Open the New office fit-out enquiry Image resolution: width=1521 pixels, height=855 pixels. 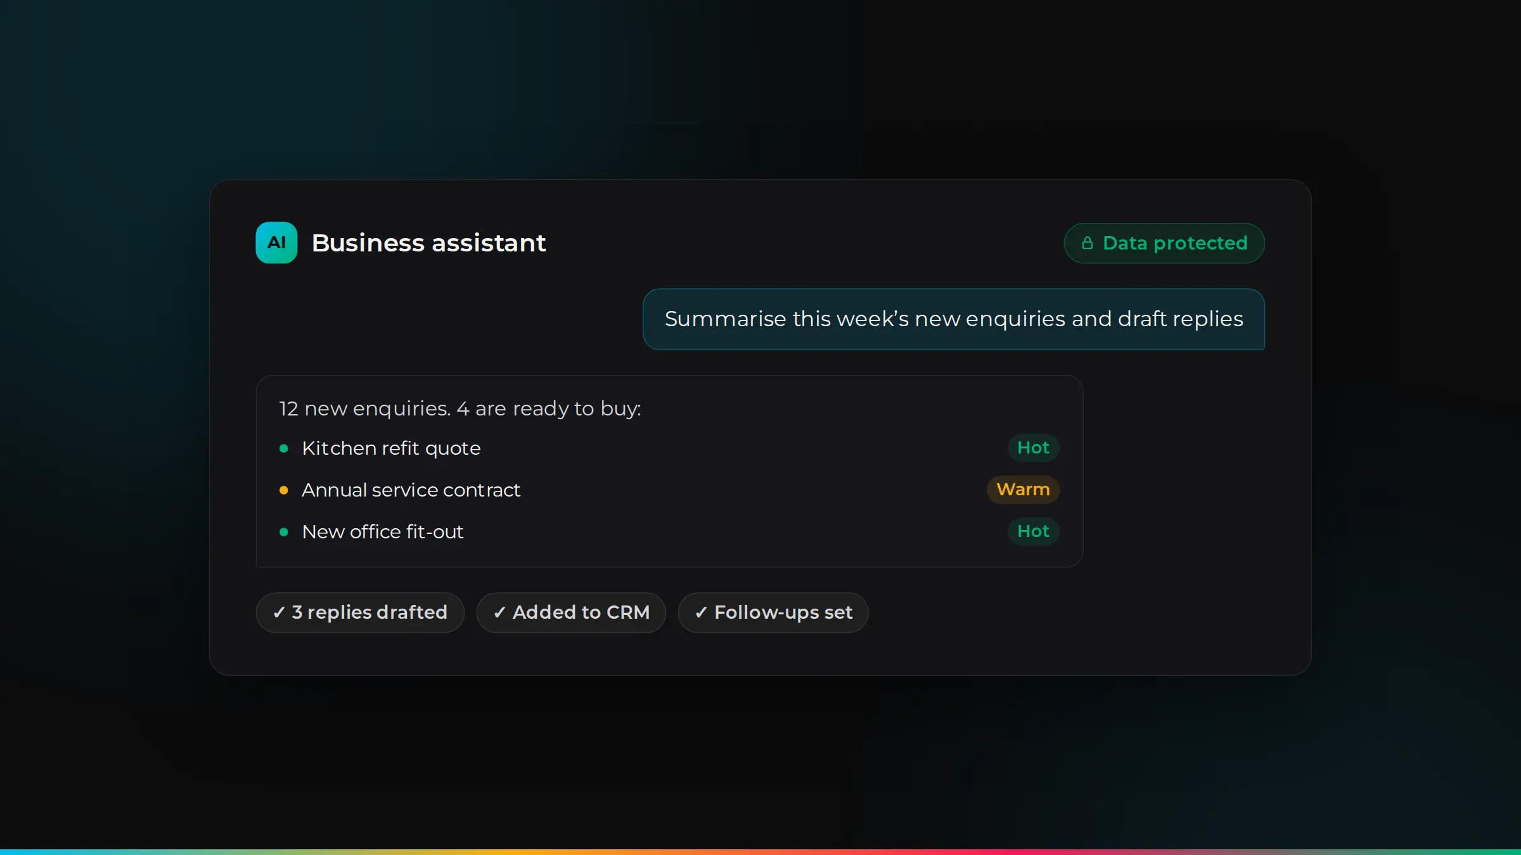point(669,532)
